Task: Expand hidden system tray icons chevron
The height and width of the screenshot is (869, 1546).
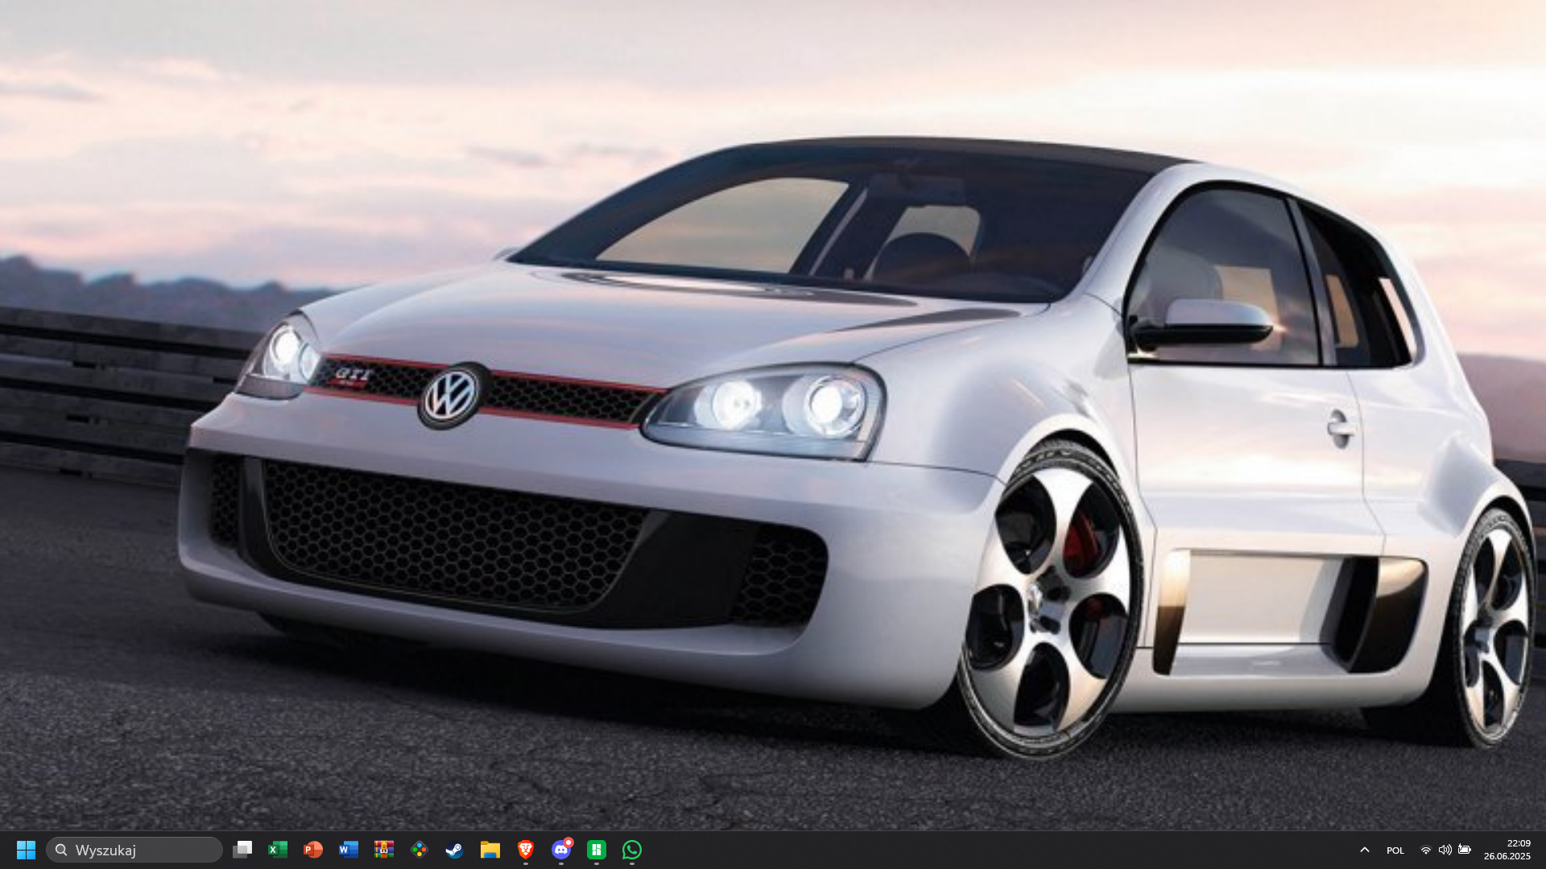Action: 1365,850
